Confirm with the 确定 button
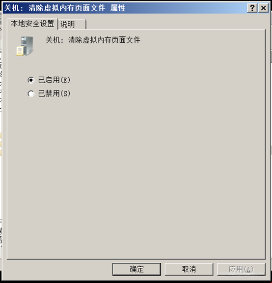The image size is (272, 283). 136,269
